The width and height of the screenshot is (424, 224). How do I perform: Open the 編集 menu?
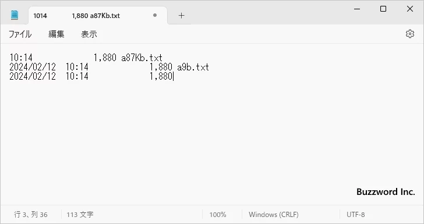pos(56,34)
